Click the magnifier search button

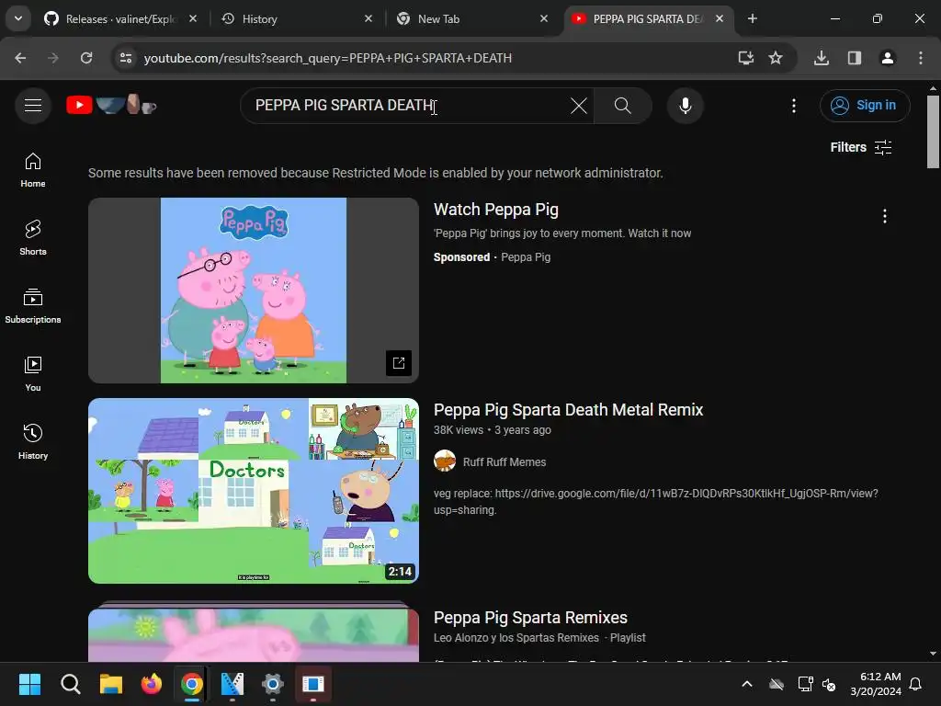click(623, 106)
